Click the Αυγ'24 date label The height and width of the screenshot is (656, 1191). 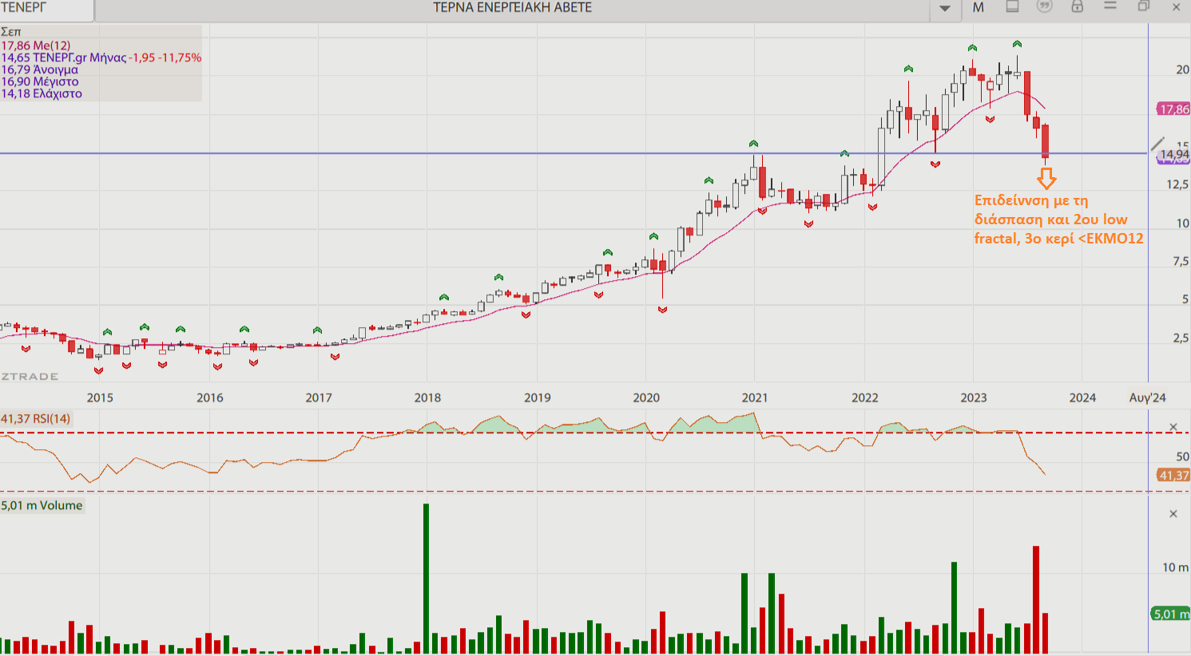pyautogui.click(x=1147, y=397)
